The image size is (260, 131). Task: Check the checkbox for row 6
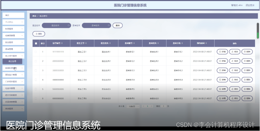click(36, 98)
